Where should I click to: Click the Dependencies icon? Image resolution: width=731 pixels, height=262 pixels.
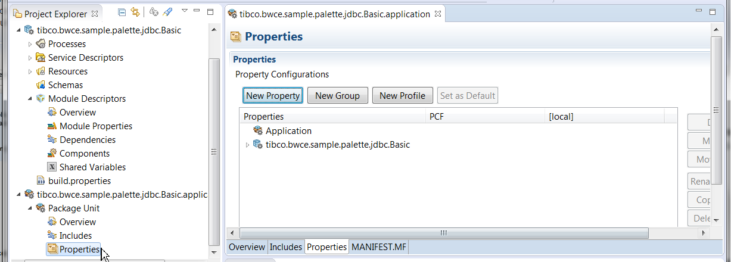(52, 140)
